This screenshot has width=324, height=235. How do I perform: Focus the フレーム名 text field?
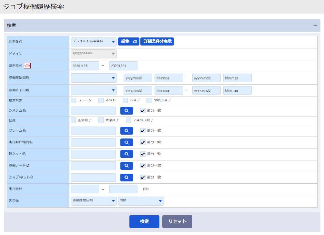pos(93,131)
